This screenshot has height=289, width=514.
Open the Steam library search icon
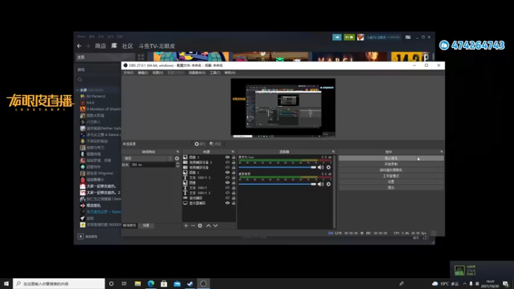point(80,79)
